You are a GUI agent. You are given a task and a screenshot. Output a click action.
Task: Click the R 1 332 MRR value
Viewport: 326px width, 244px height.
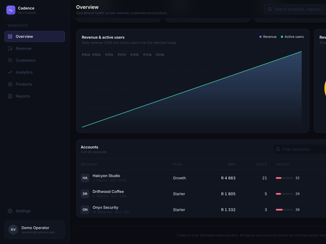[x=228, y=210]
